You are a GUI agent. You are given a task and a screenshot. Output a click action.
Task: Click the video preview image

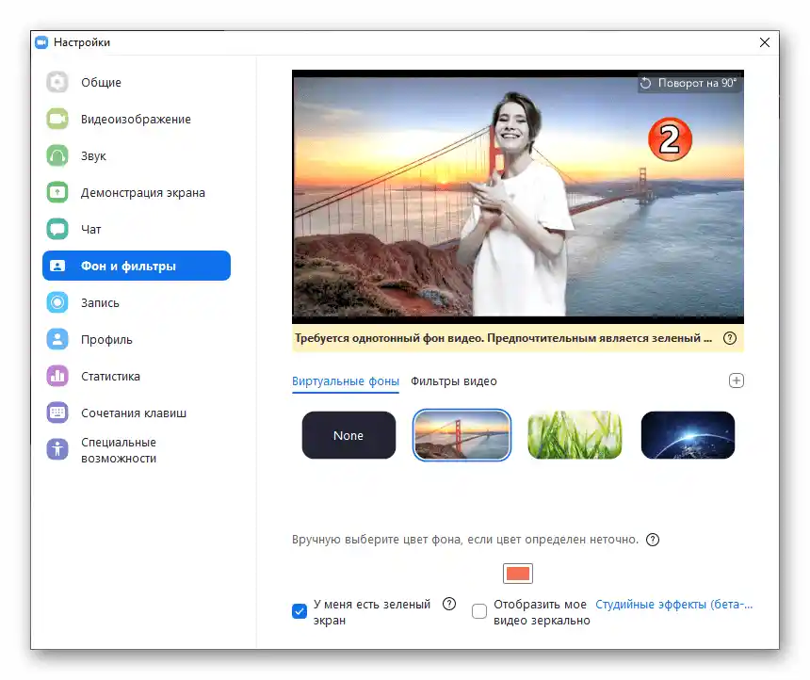point(518,197)
